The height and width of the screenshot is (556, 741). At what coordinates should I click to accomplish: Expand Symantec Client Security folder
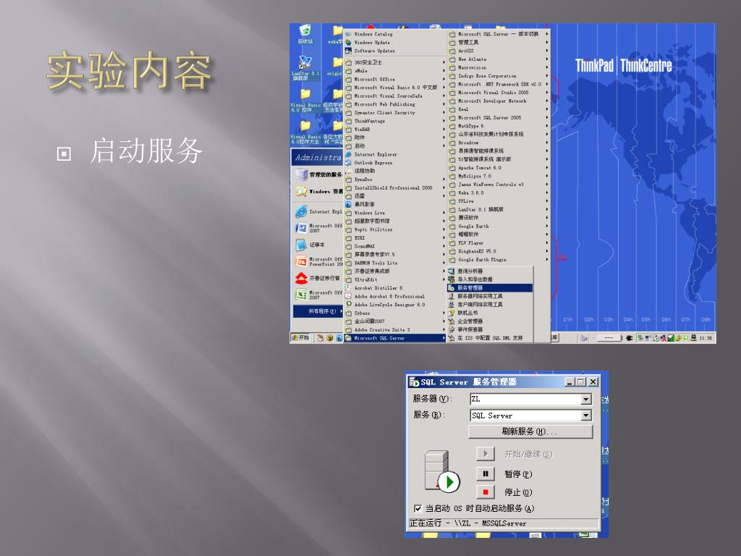(x=395, y=112)
